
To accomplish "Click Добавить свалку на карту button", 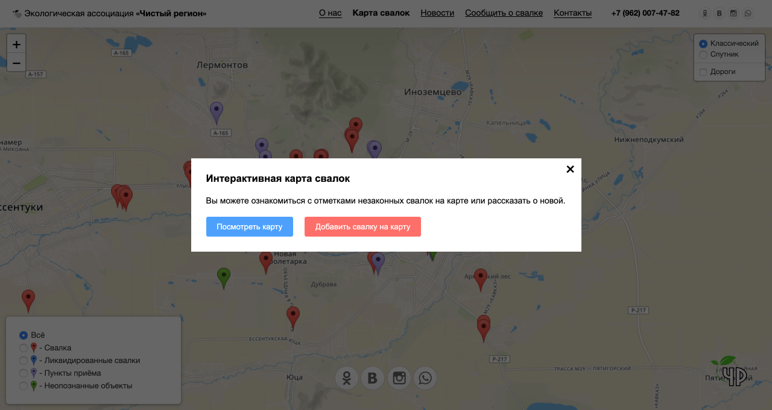I will tap(362, 227).
